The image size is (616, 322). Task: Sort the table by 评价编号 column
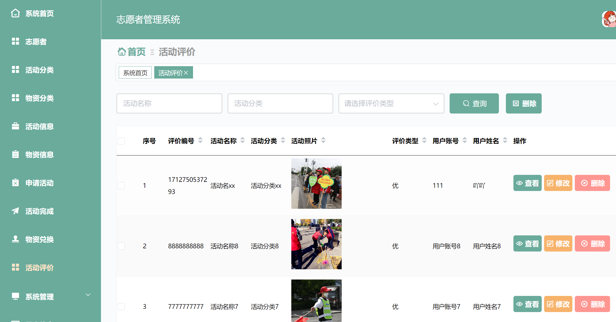tap(200, 140)
